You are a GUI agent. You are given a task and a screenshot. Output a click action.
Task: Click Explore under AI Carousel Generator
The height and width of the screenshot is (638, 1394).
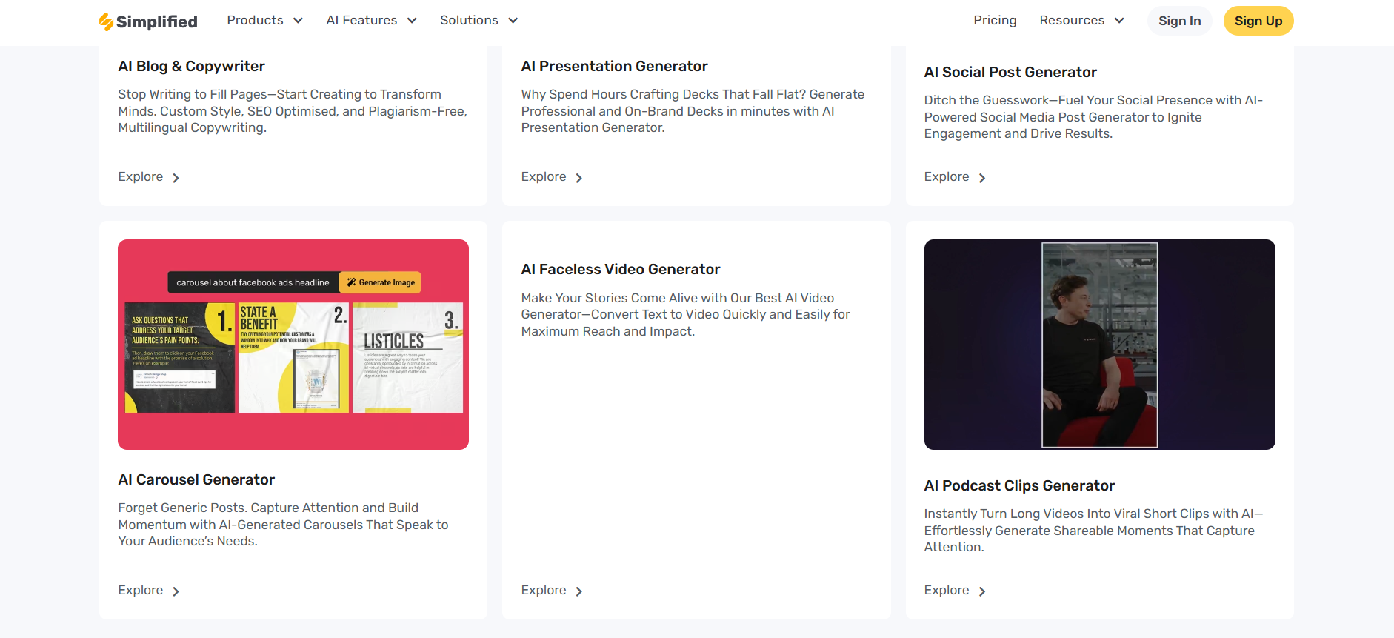[x=141, y=590]
